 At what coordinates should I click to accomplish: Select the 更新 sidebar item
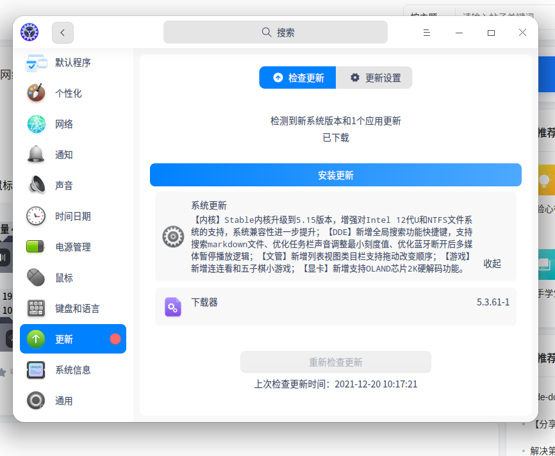[72, 339]
